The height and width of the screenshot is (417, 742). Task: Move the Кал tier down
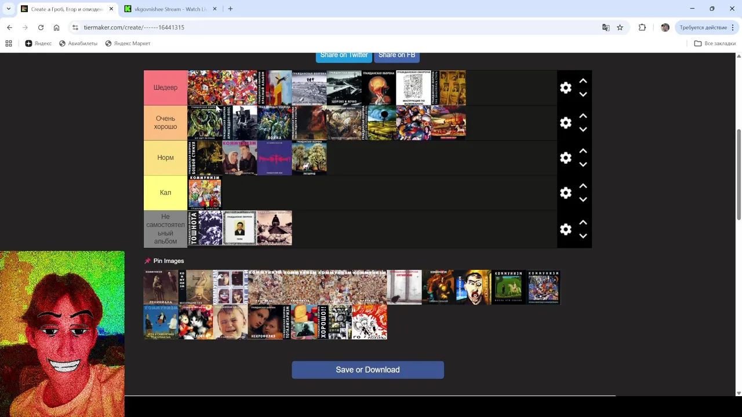[583, 200]
